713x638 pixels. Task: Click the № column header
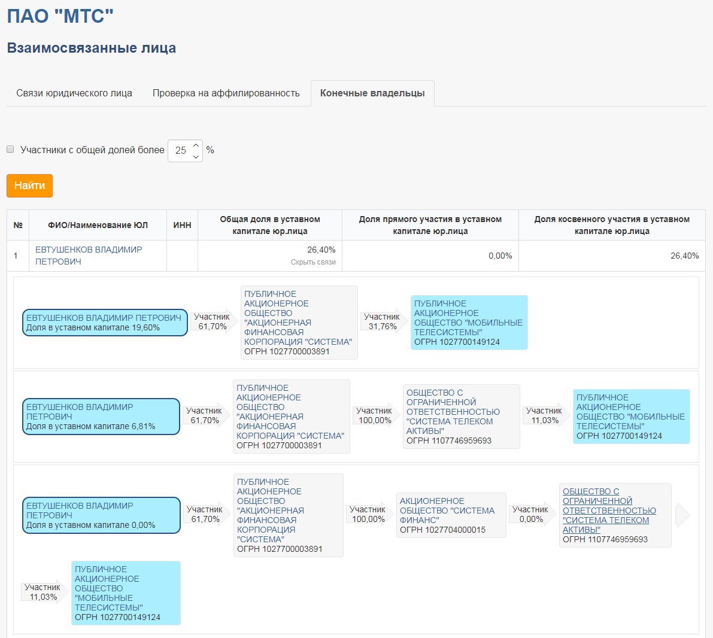(18, 225)
